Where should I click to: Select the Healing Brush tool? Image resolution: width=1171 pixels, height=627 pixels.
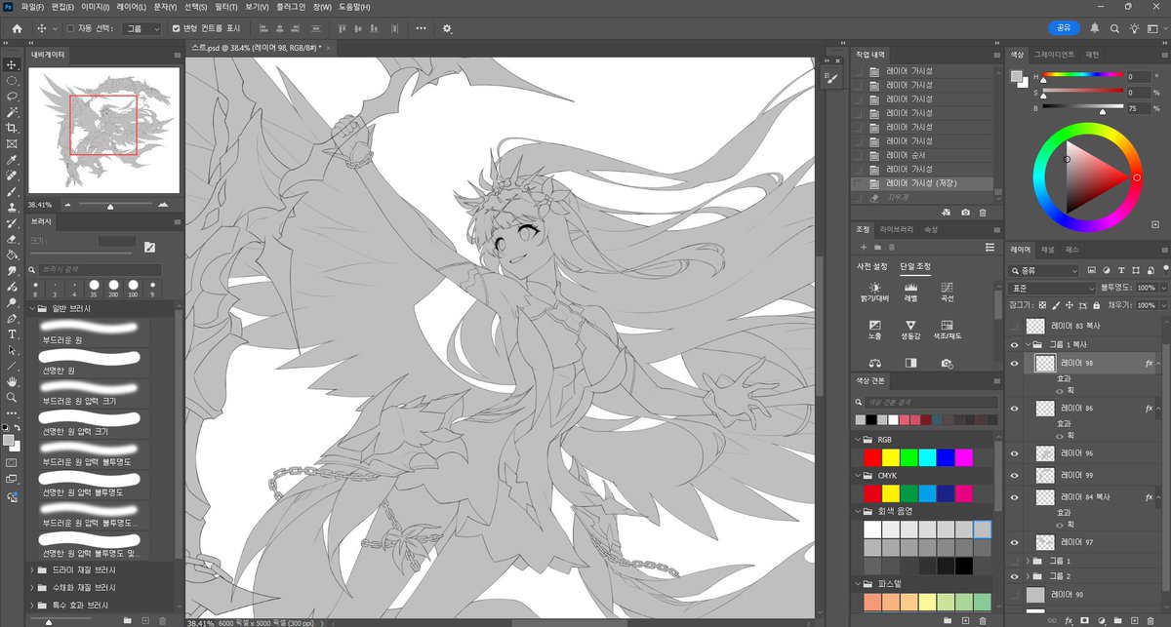[x=12, y=176]
